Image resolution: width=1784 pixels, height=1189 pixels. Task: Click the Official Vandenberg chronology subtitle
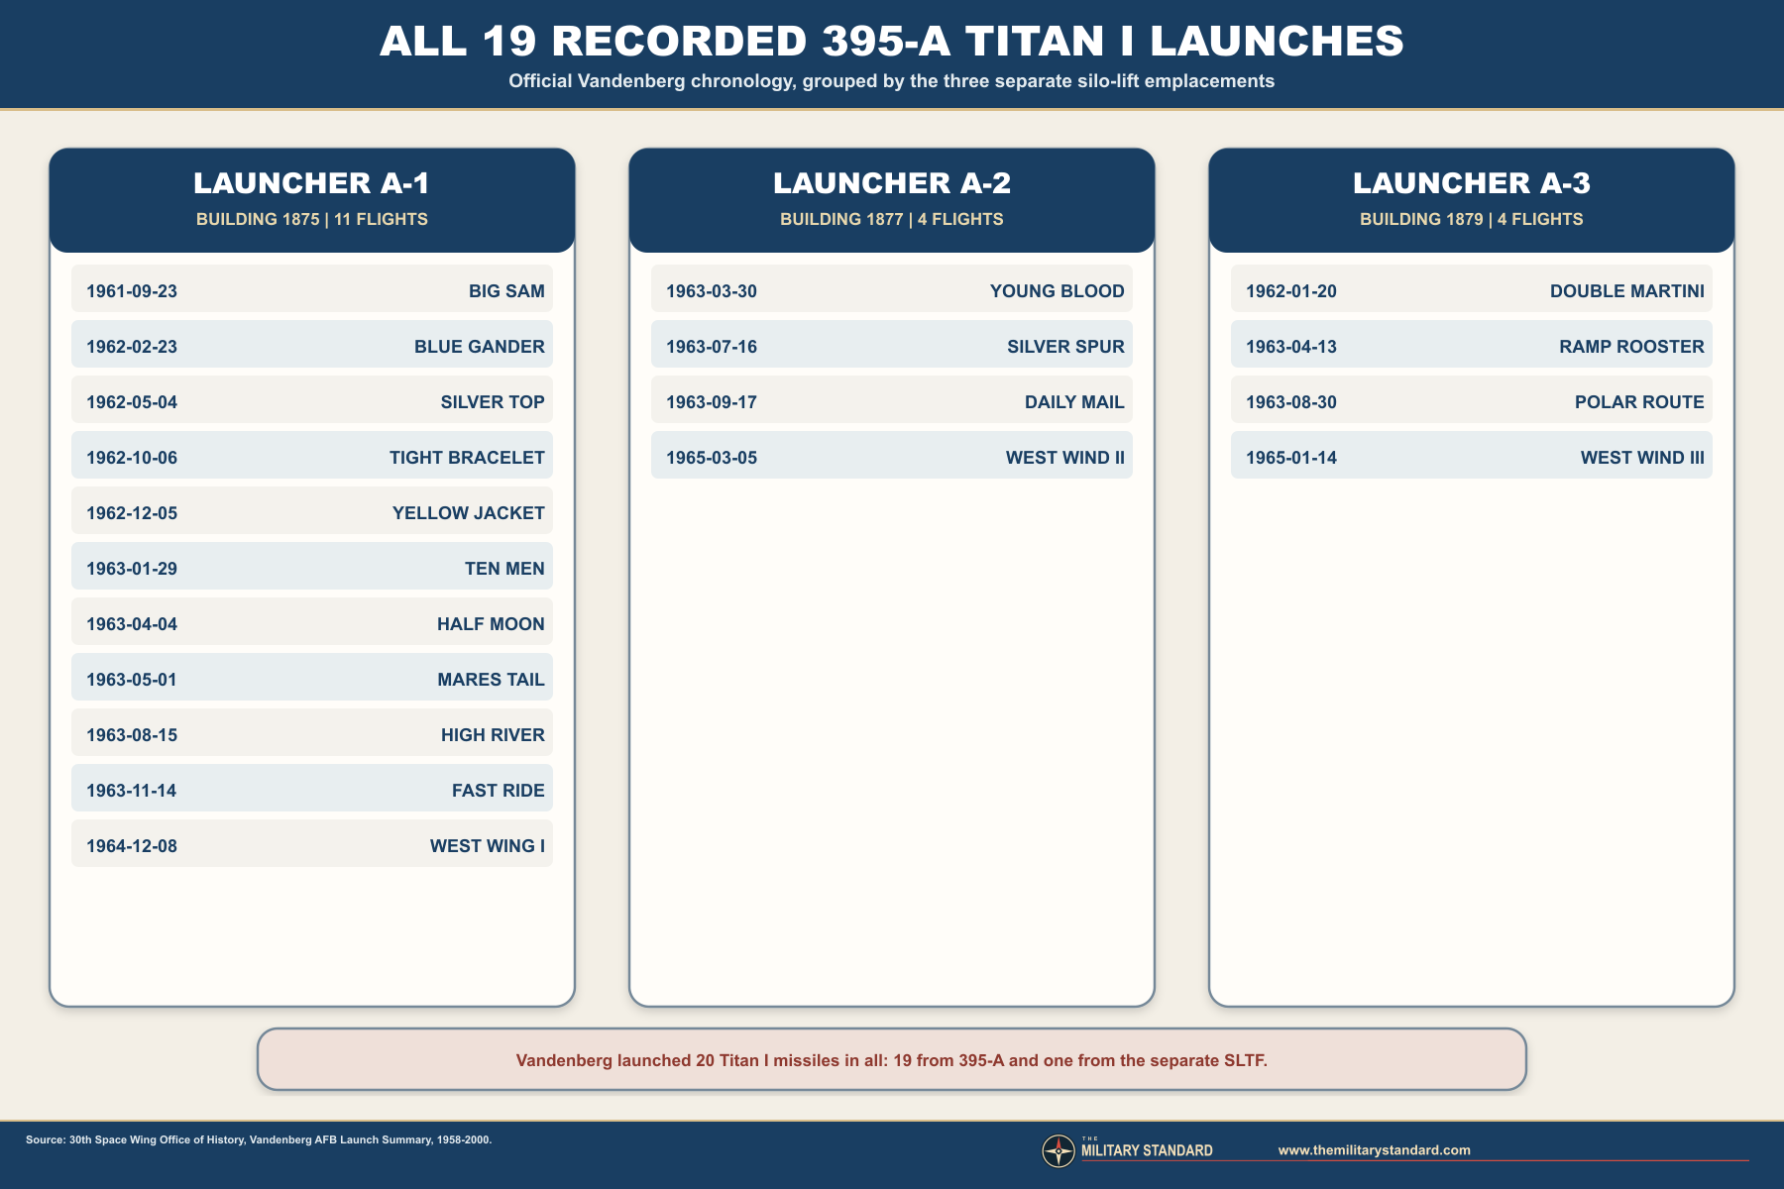click(892, 81)
